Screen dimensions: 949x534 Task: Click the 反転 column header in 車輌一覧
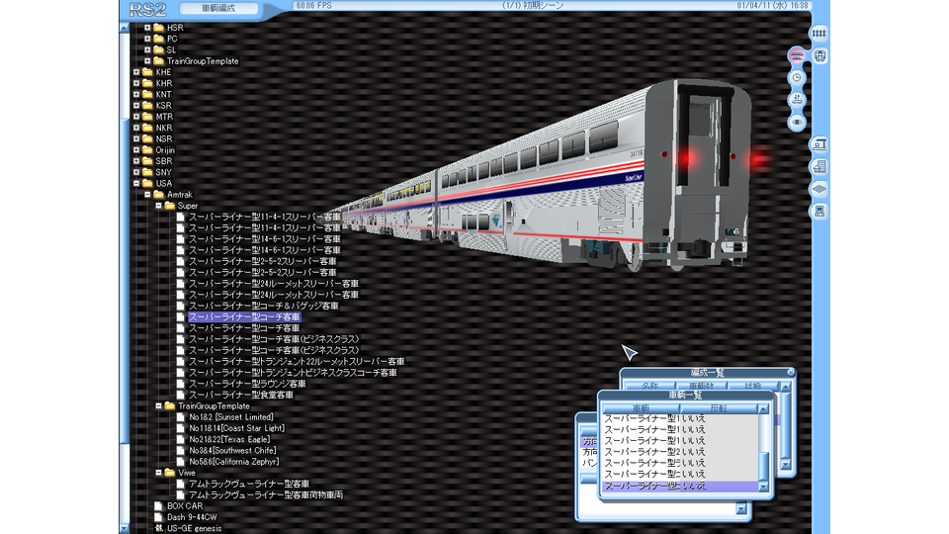[x=719, y=408]
